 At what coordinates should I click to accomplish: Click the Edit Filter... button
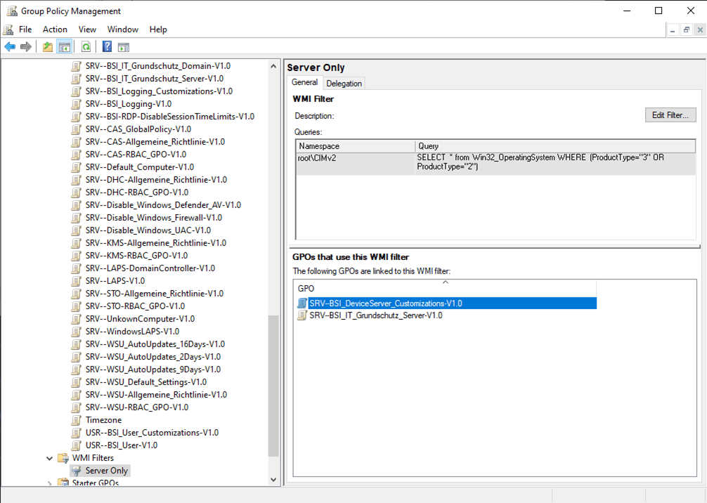coord(670,115)
